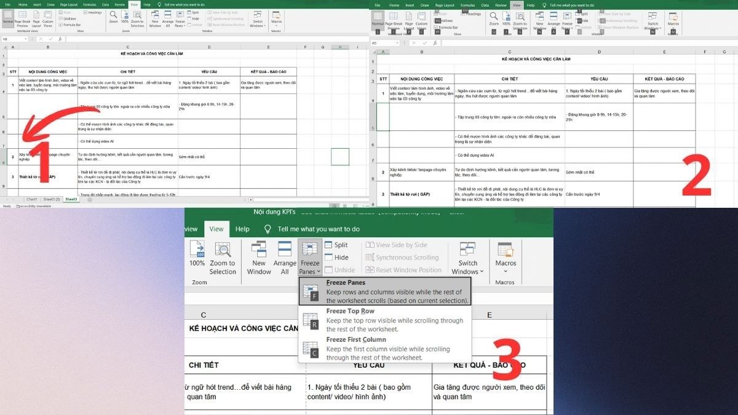The width and height of the screenshot is (738, 415).
Task: Choose Freeze Panes option in the open menu
Action: point(385,291)
